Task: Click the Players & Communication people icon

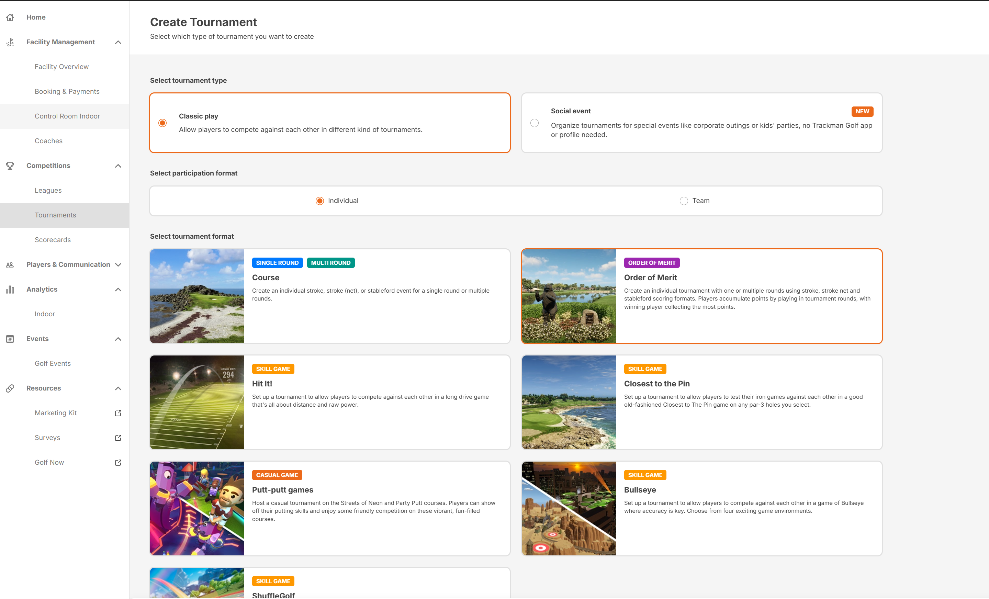Action: (x=10, y=265)
